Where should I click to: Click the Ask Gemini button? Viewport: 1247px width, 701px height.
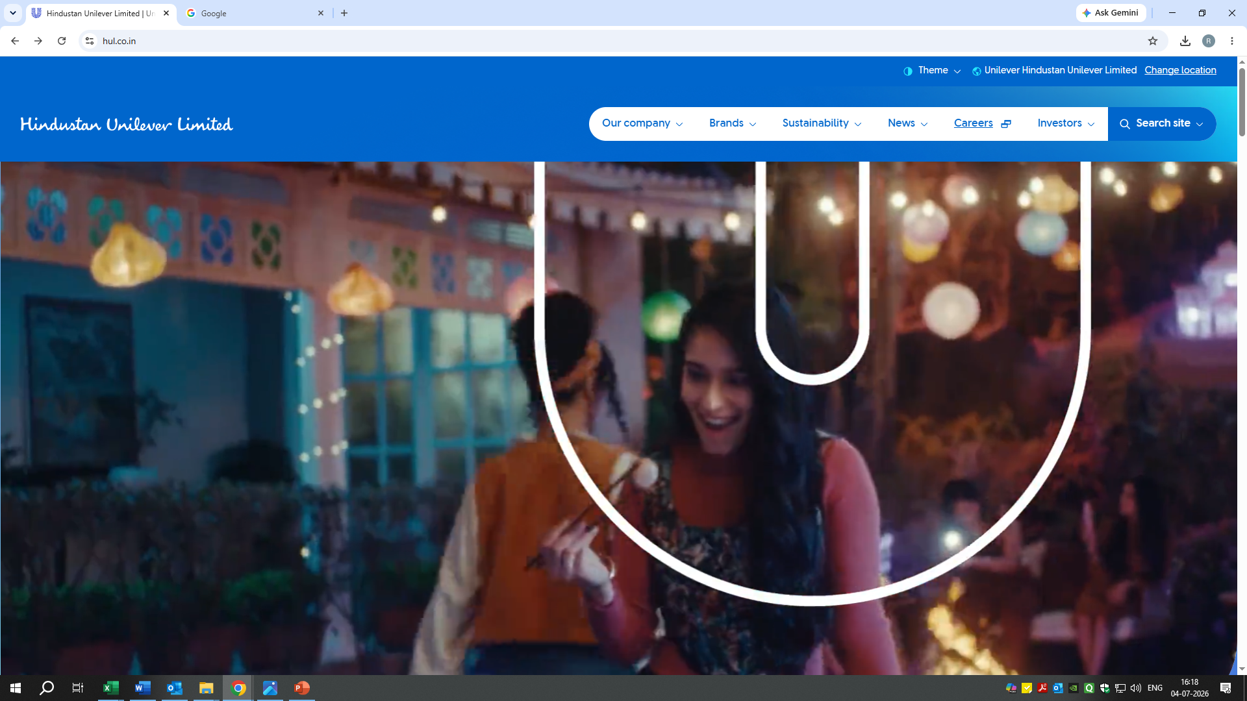(1111, 13)
